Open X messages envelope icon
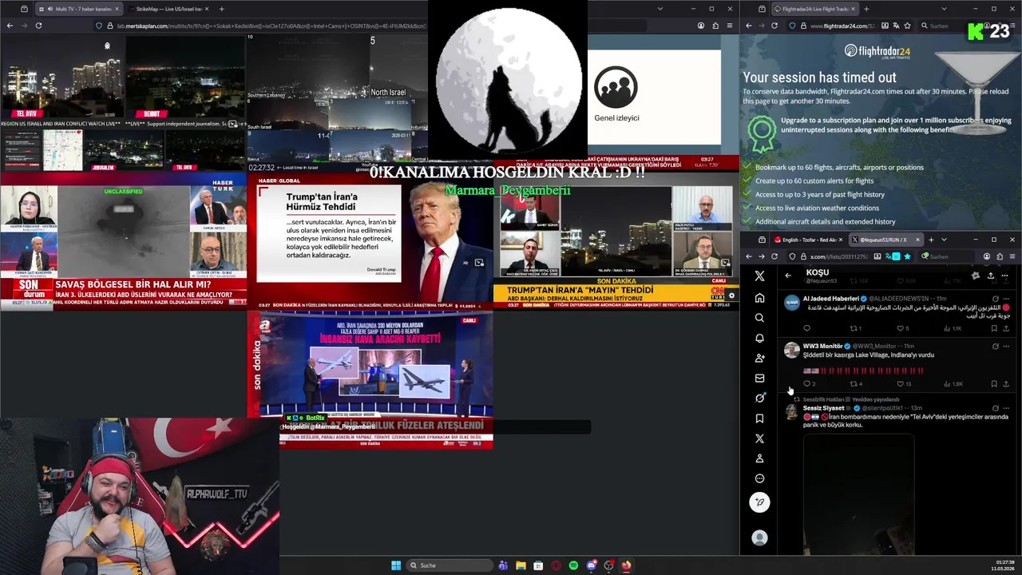This screenshot has width=1022, height=575. click(x=759, y=378)
